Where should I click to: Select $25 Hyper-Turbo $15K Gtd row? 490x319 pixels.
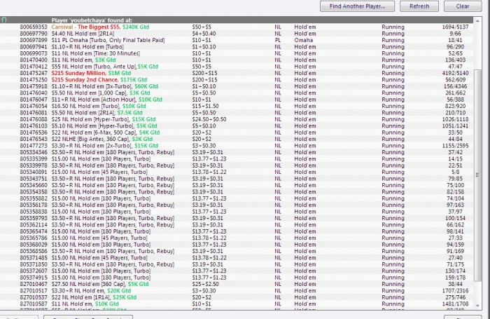[237, 119]
